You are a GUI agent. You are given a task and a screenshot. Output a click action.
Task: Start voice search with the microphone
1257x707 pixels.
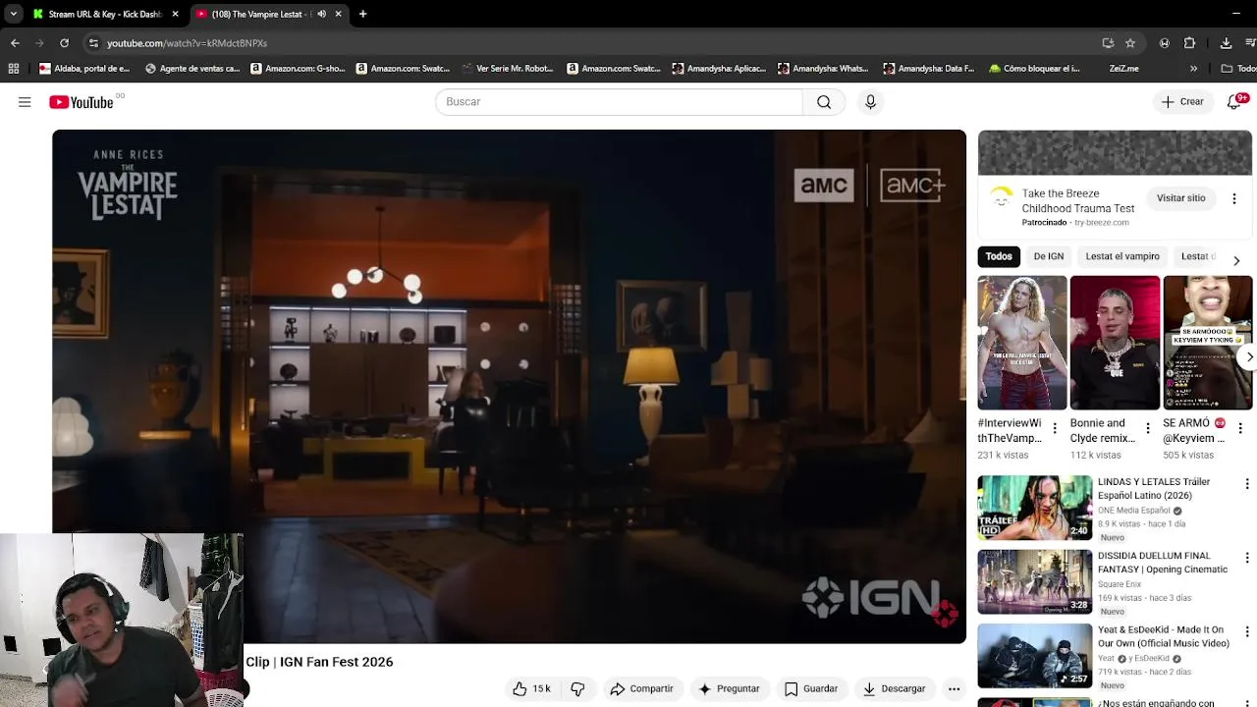pyautogui.click(x=870, y=102)
